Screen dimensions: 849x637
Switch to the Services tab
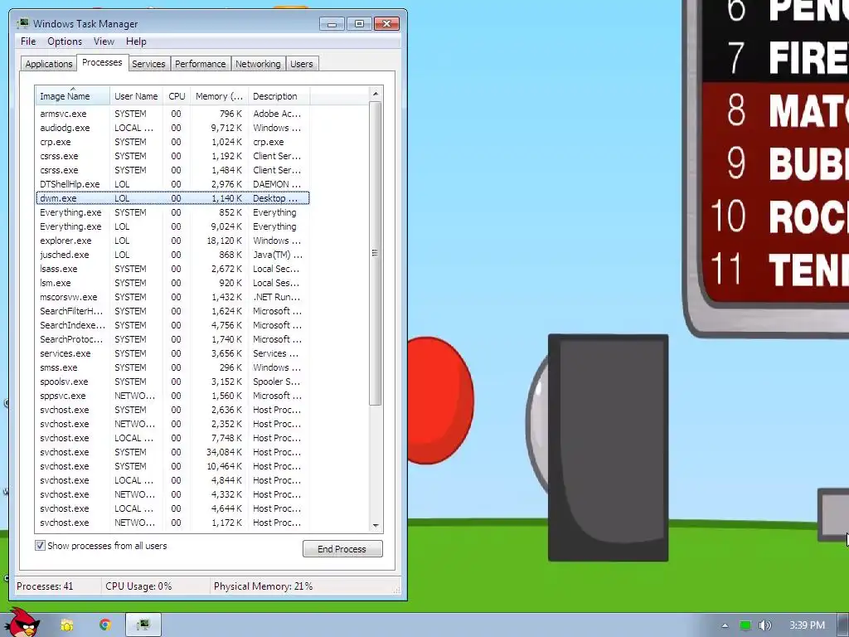pos(148,64)
